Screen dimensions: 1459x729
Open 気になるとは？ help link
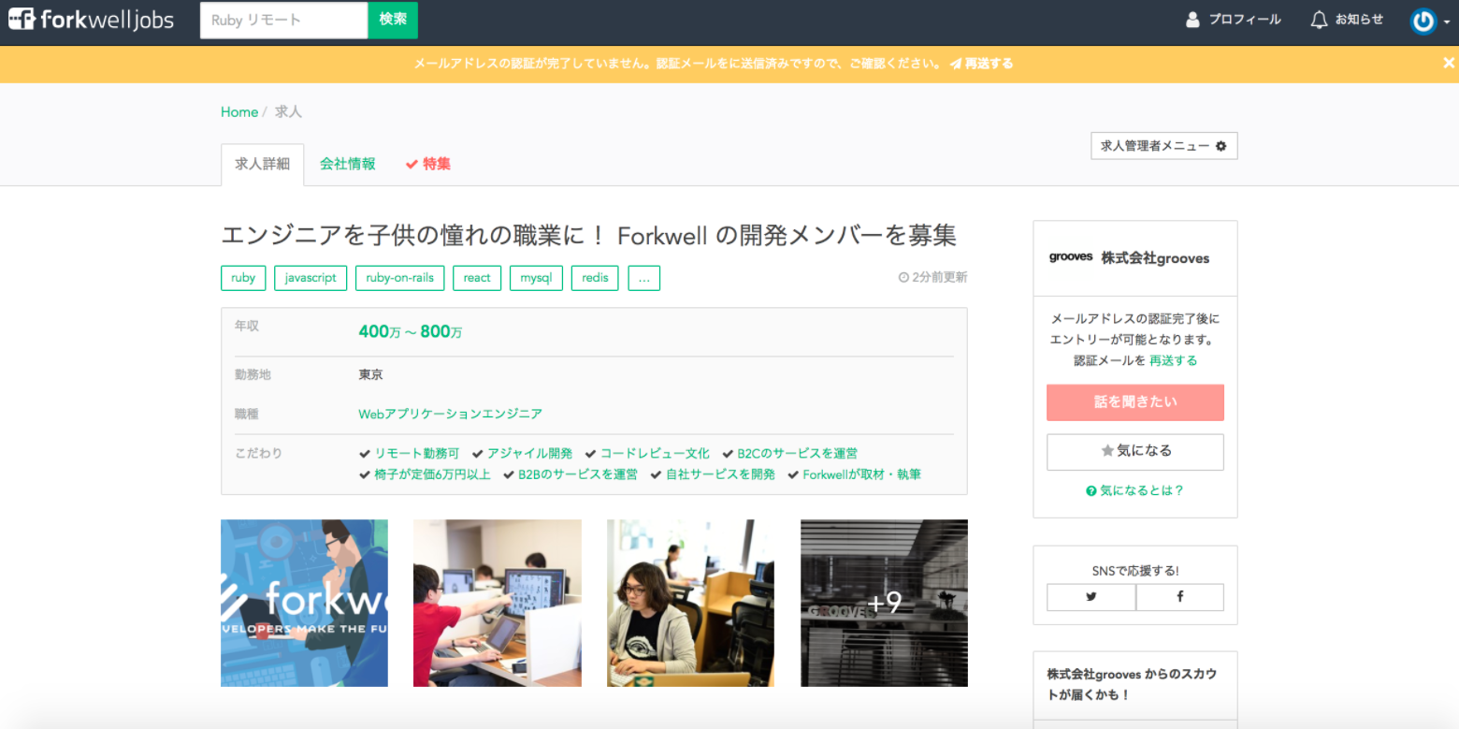[1135, 490]
